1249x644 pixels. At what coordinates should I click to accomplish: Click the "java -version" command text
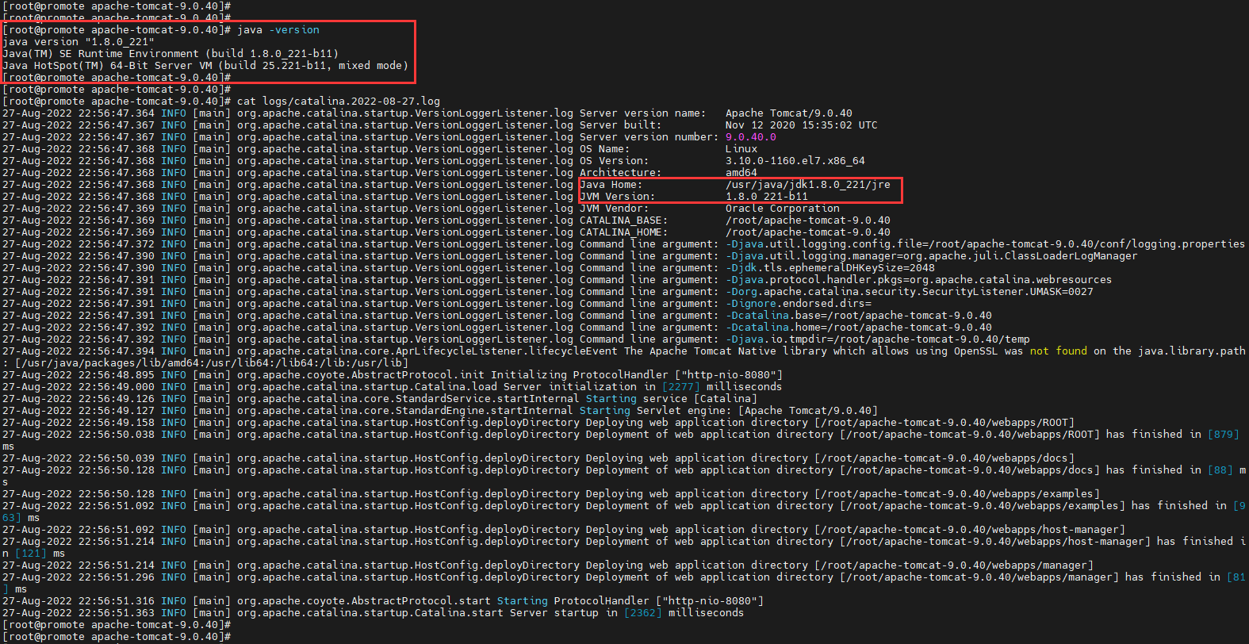click(x=278, y=30)
